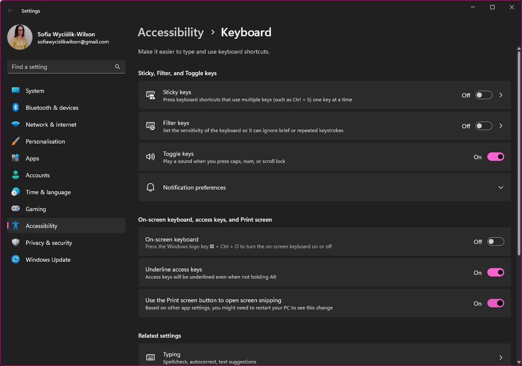
Task: Click the Typing spellcheck icon
Action: coord(150,357)
